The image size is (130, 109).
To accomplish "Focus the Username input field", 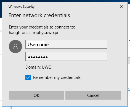I will pyautogui.click(x=66, y=44).
